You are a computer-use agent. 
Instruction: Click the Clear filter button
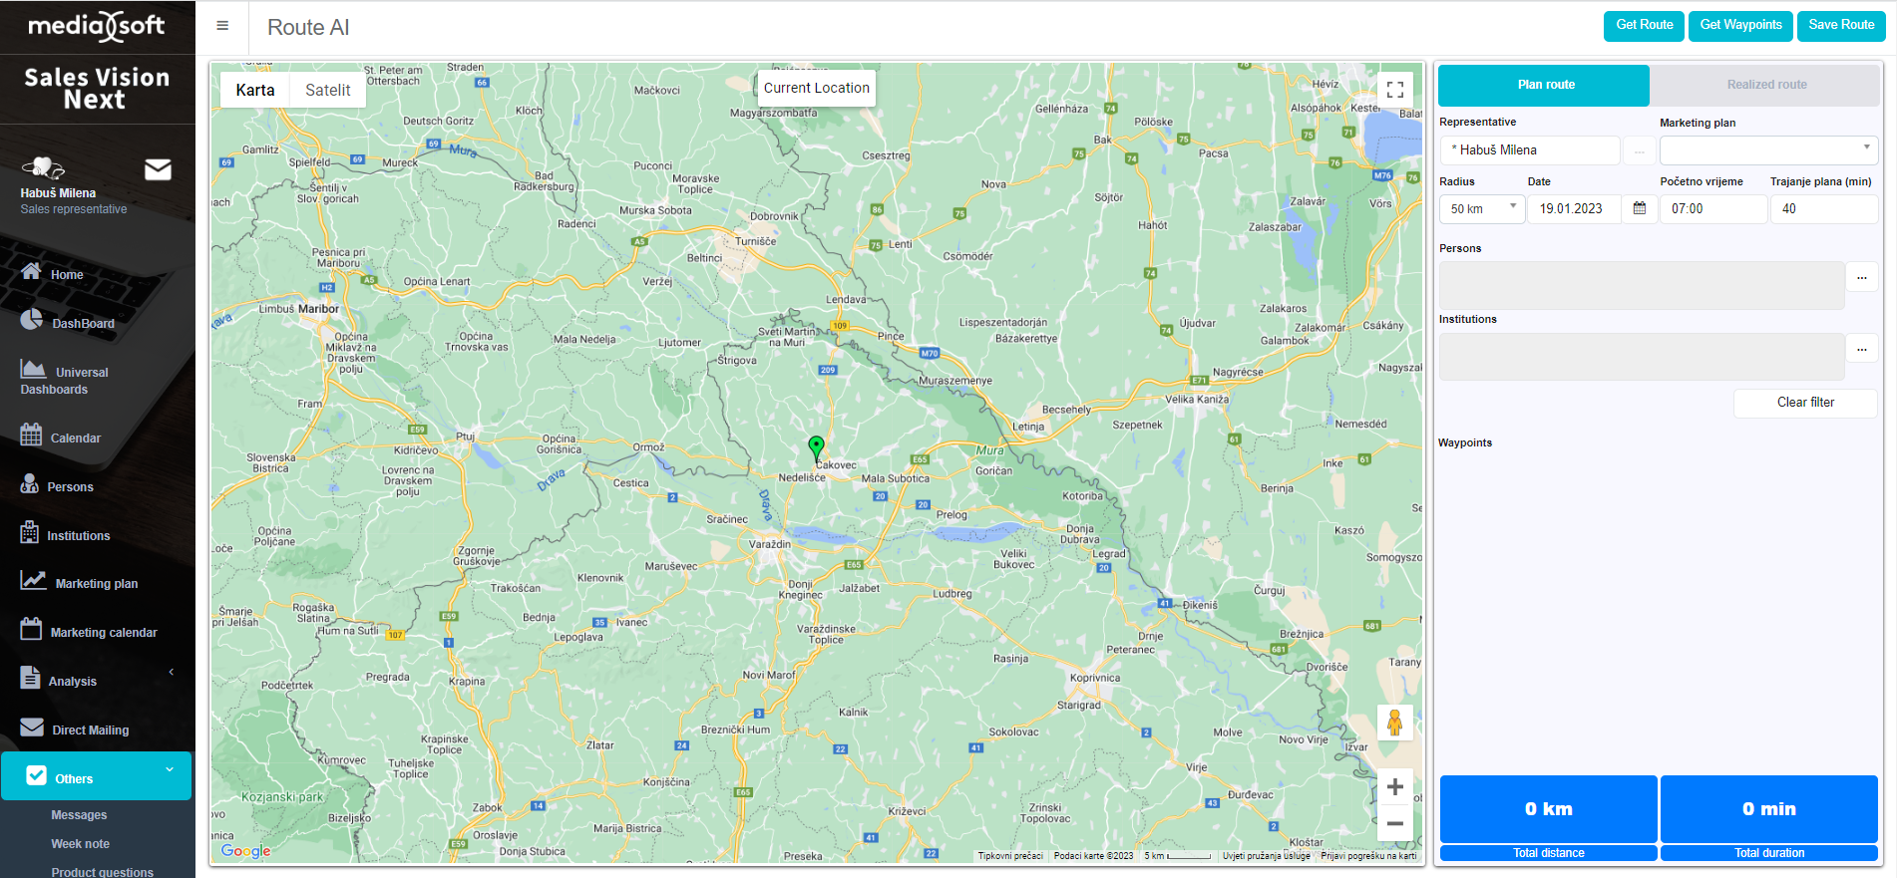1804,403
